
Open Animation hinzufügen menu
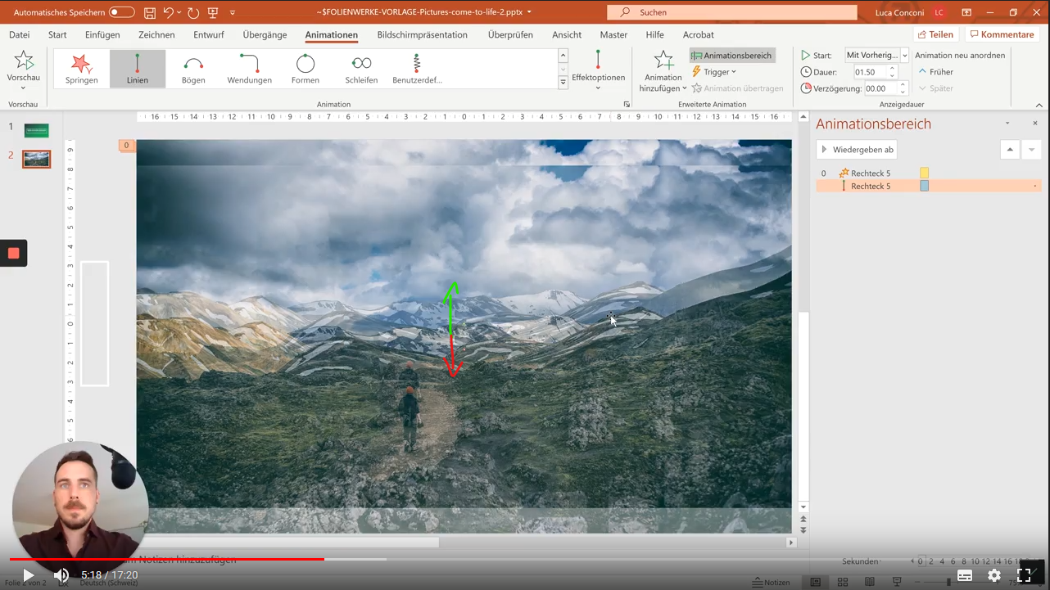tap(663, 70)
